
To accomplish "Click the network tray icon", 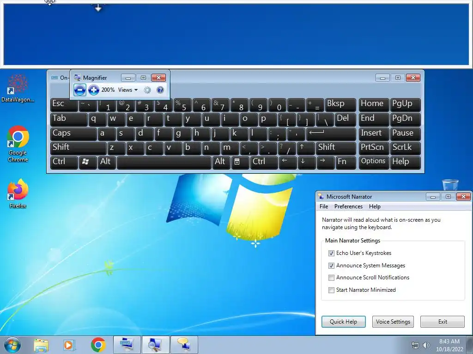I will tap(415, 345).
